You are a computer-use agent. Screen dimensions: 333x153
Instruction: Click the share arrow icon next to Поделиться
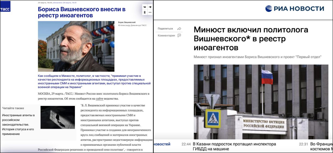click(x=179, y=28)
